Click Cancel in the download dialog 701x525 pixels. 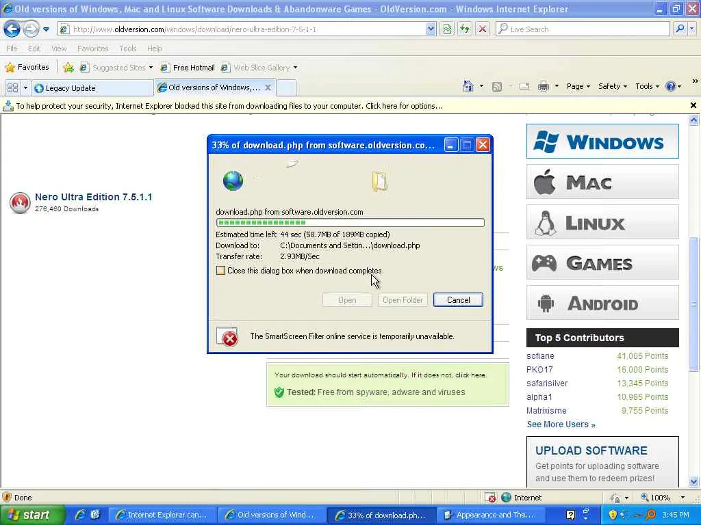pos(458,300)
